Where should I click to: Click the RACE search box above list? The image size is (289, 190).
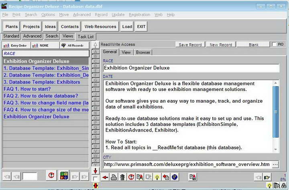46,54
